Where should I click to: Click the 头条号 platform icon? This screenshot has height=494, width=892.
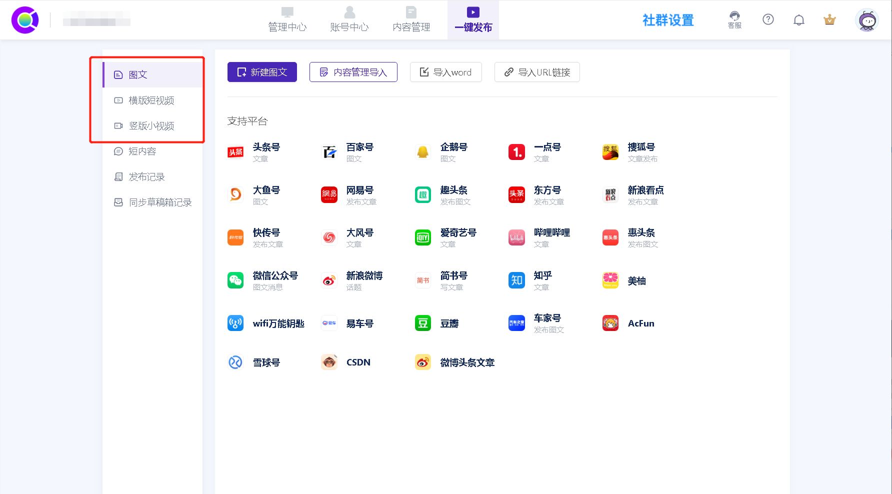point(235,152)
